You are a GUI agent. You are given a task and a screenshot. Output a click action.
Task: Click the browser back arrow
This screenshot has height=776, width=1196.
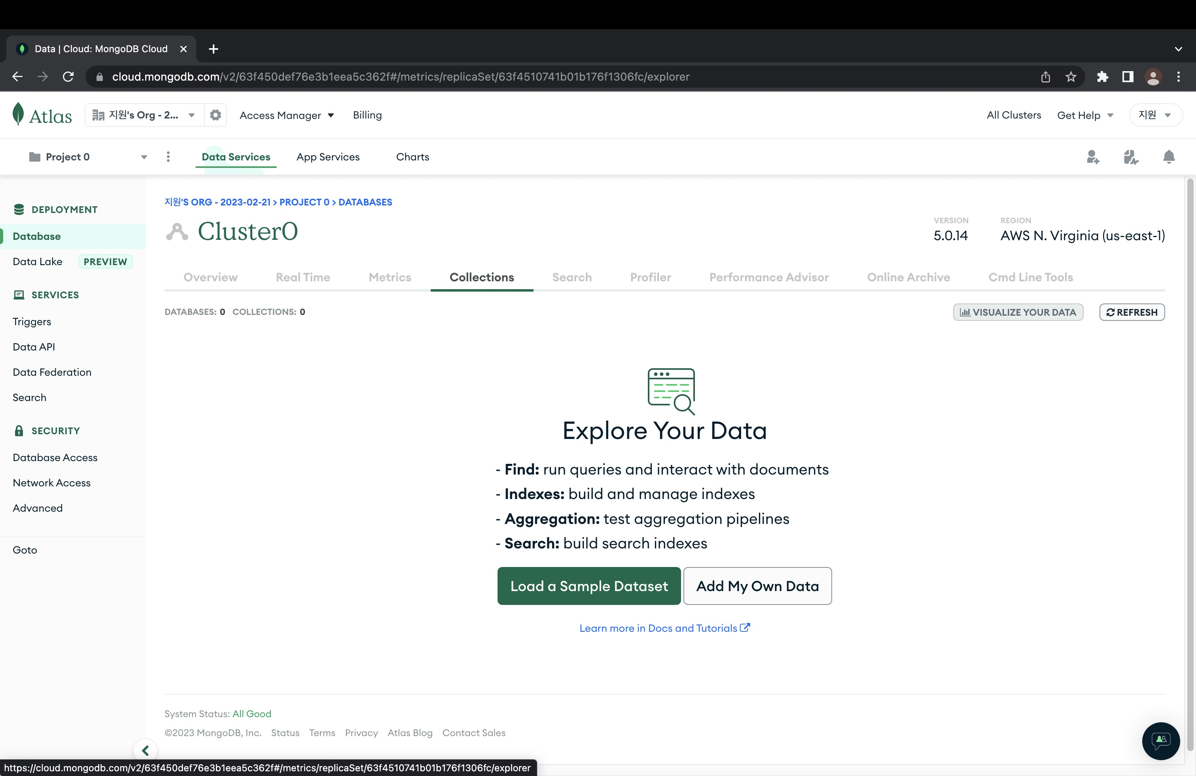(x=17, y=77)
